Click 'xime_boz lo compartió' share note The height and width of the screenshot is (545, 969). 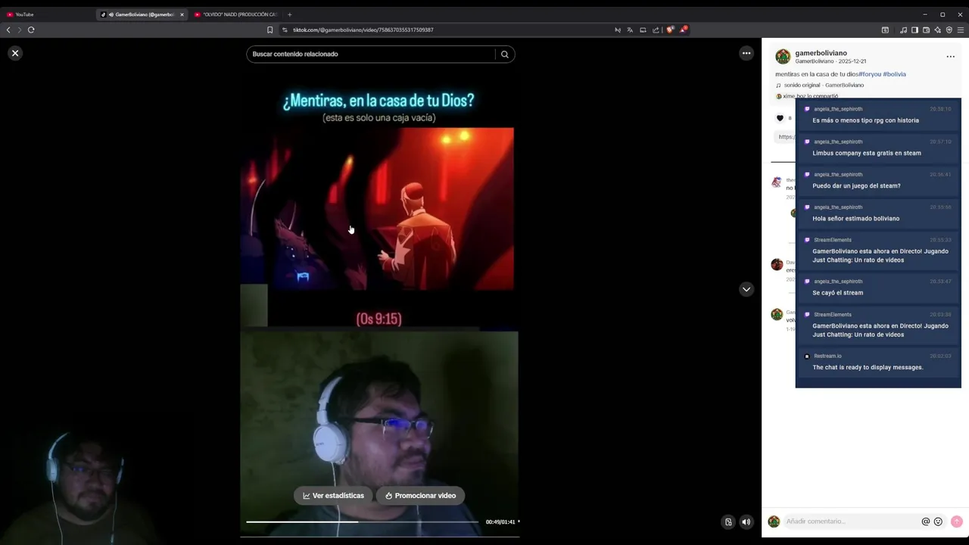click(810, 96)
